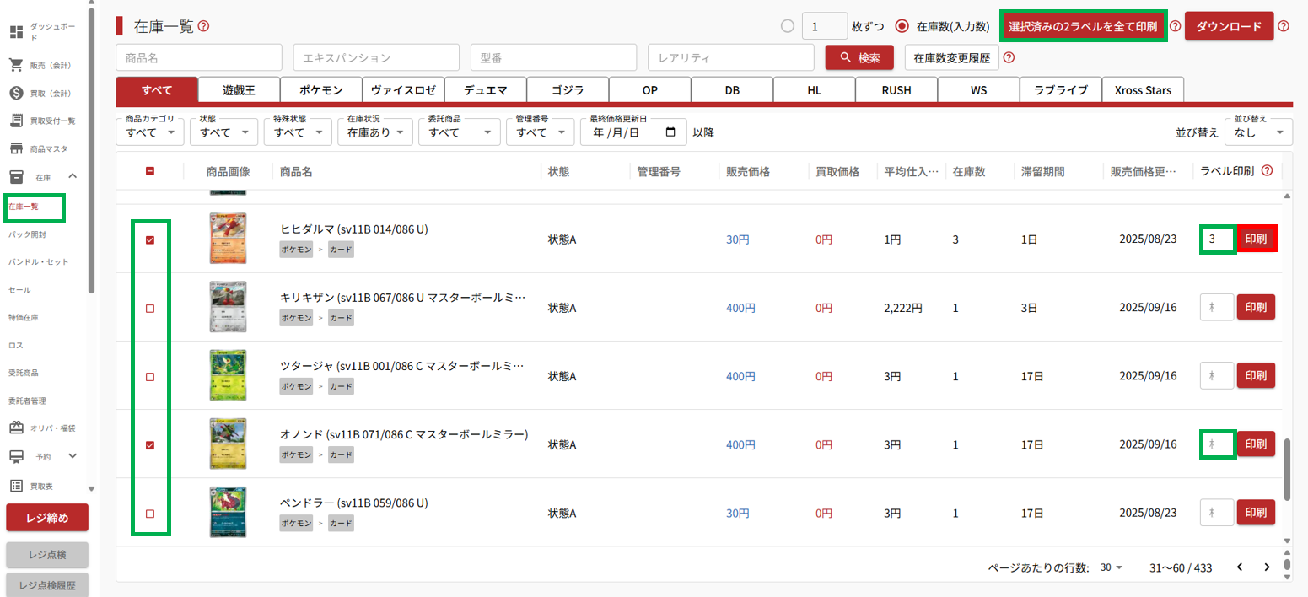Click the Dashboard icon in sidebar
1308x597 pixels.
[x=15, y=32]
